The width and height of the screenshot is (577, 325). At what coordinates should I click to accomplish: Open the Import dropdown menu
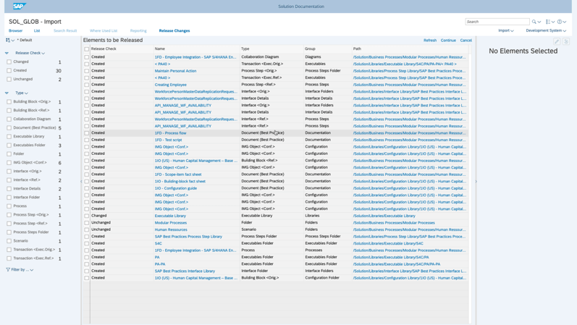[506, 30]
